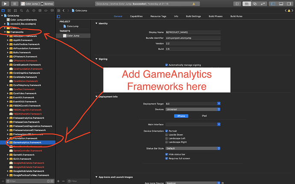Screen dimensions: 295x184
Task: Toggle the Portrait orientation checkbox
Action: [166, 131]
